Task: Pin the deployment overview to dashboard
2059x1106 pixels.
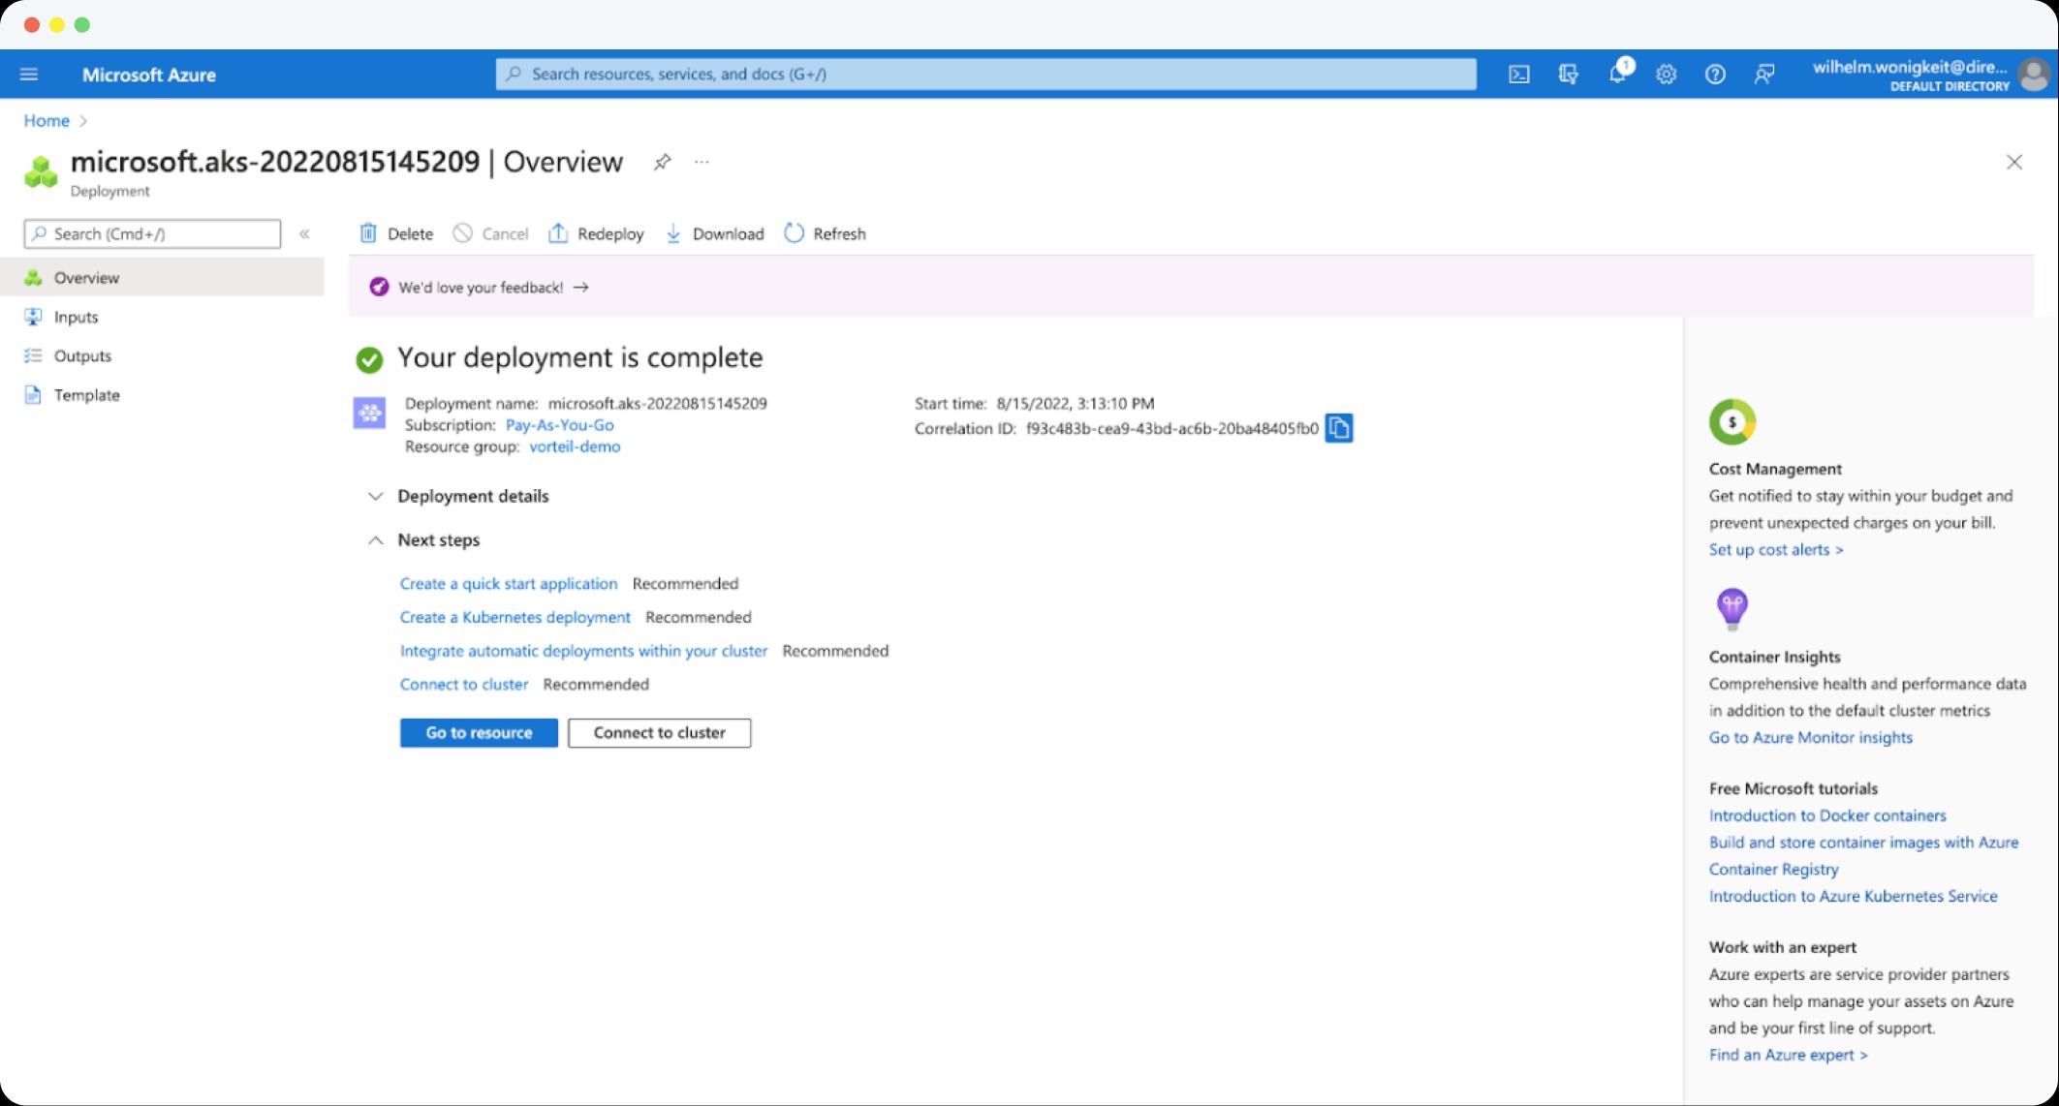Action: (x=662, y=162)
